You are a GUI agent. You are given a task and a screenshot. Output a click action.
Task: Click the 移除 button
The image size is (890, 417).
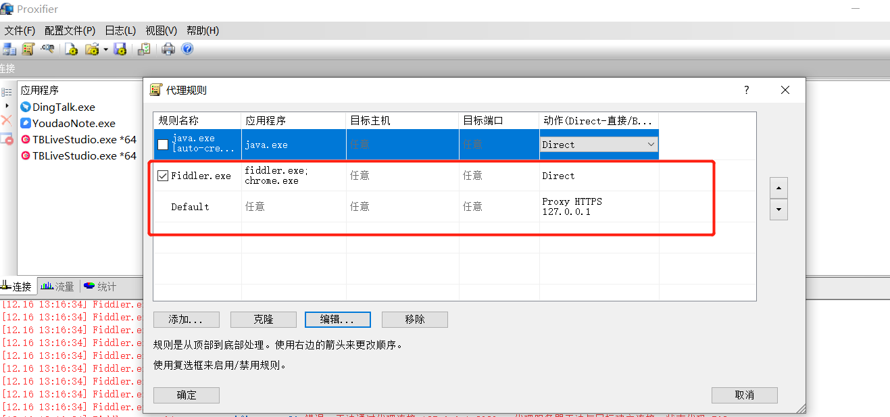coord(415,320)
